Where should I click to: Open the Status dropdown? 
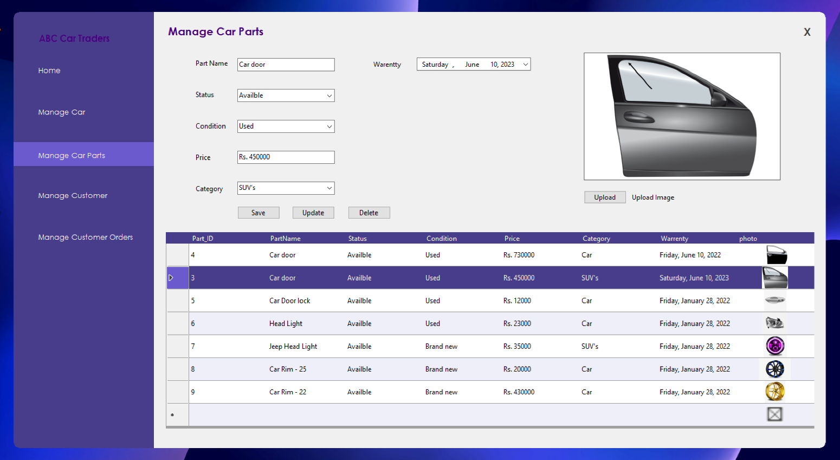click(329, 95)
